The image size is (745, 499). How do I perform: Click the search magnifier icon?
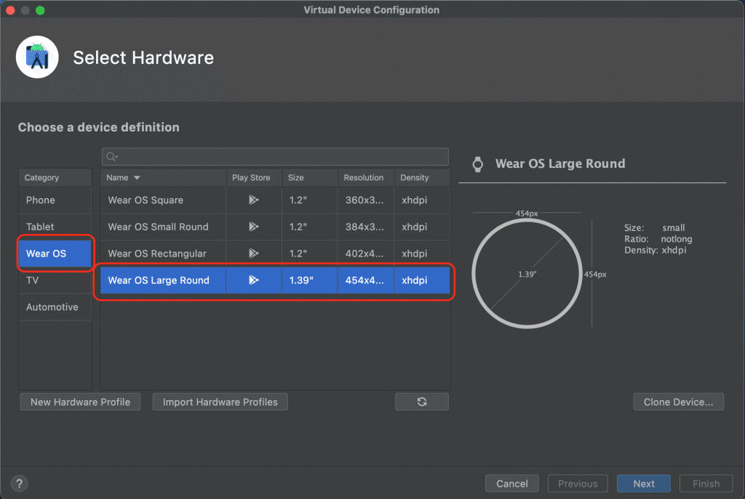click(x=111, y=157)
